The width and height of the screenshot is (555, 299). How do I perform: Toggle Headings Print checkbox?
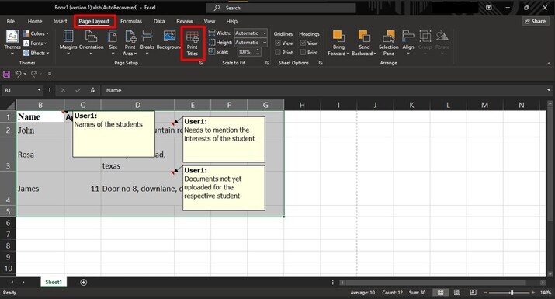tap(303, 53)
